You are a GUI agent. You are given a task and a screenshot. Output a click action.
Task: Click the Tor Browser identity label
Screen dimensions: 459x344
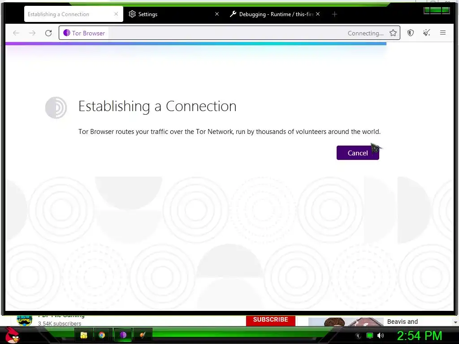click(x=84, y=33)
